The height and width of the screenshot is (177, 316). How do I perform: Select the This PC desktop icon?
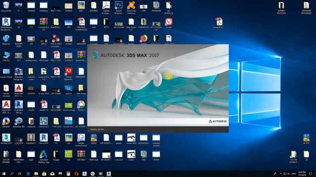6,56
